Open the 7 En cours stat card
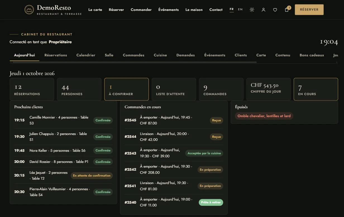The image size is (344, 217). point(316,89)
